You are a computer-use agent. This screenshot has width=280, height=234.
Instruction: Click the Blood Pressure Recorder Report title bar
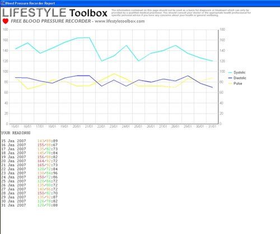[x=140, y=3]
